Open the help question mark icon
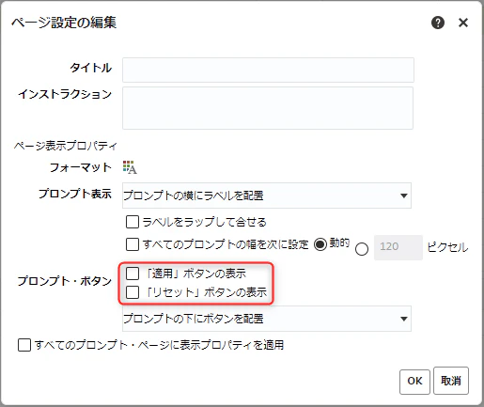The width and height of the screenshot is (484, 407). point(438,23)
